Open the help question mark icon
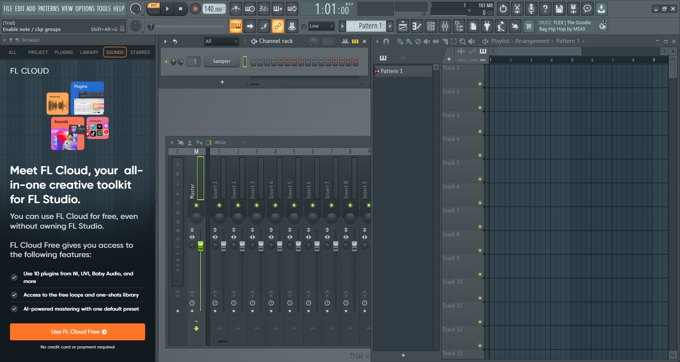The width and height of the screenshot is (680, 362). point(545,8)
